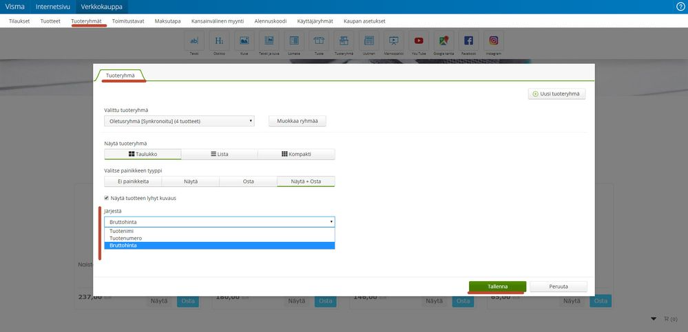Open the Valittu tuoteryhmä dropdown
688x332 pixels.
click(x=180, y=121)
